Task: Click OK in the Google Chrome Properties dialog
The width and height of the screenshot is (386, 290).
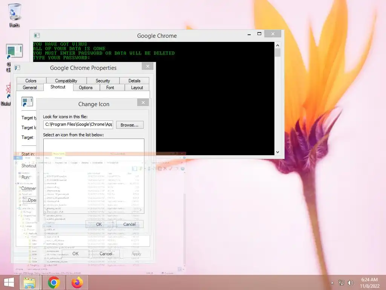Action: (x=75, y=253)
